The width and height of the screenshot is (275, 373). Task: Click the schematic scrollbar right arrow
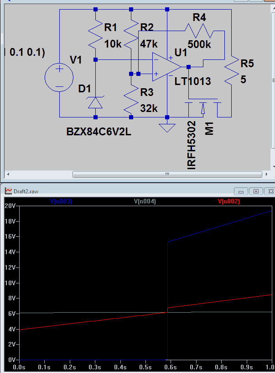(x=266, y=174)
